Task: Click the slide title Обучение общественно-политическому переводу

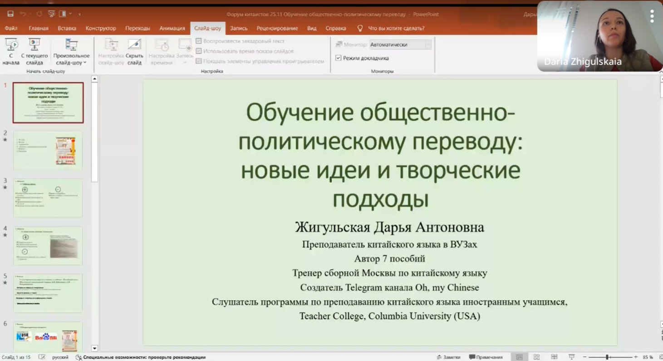Action: pyautogui.click(x=380, y=156)
